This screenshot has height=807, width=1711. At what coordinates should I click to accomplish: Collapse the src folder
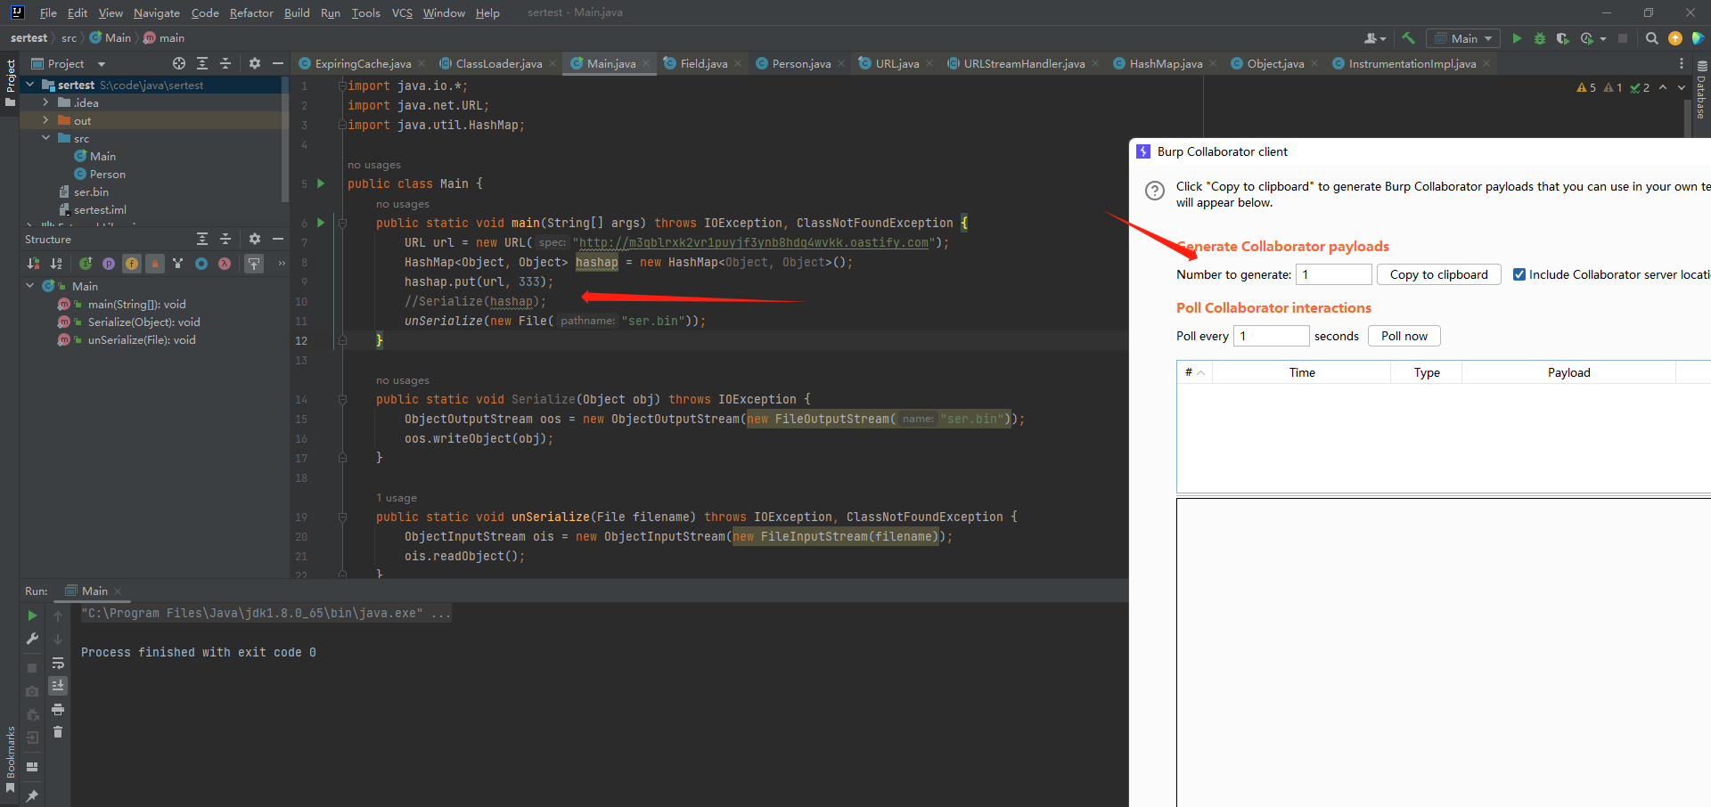point(45,138)
